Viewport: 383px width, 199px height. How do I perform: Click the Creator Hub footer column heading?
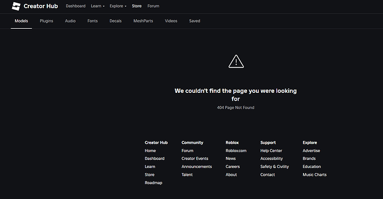pos(156,143)
